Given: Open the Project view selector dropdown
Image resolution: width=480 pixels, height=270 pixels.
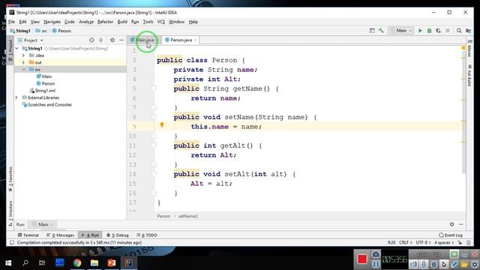Looking at the screenshot, I should pyautogui.click(x=31, y=40).
